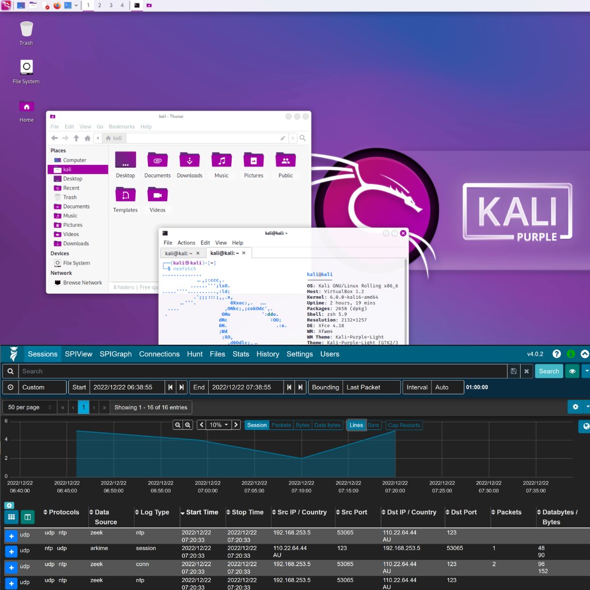
Task: Expand the terminal launcher dropdown arrow
Action: [76, 5]
